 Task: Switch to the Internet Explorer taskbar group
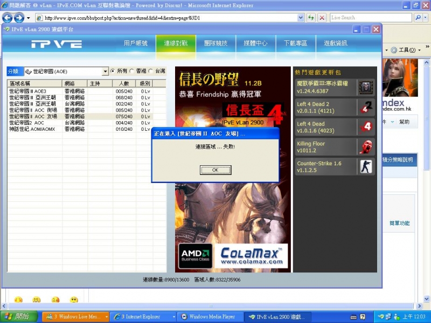(x=143, y=317)
